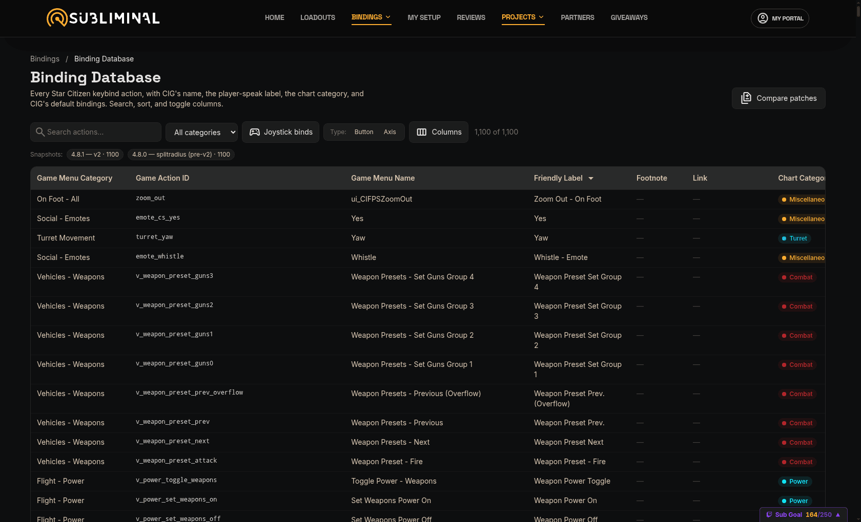This screenshot has width=861, height=522.
Task: Sort by Game Menu Category header
Action: 74,178
